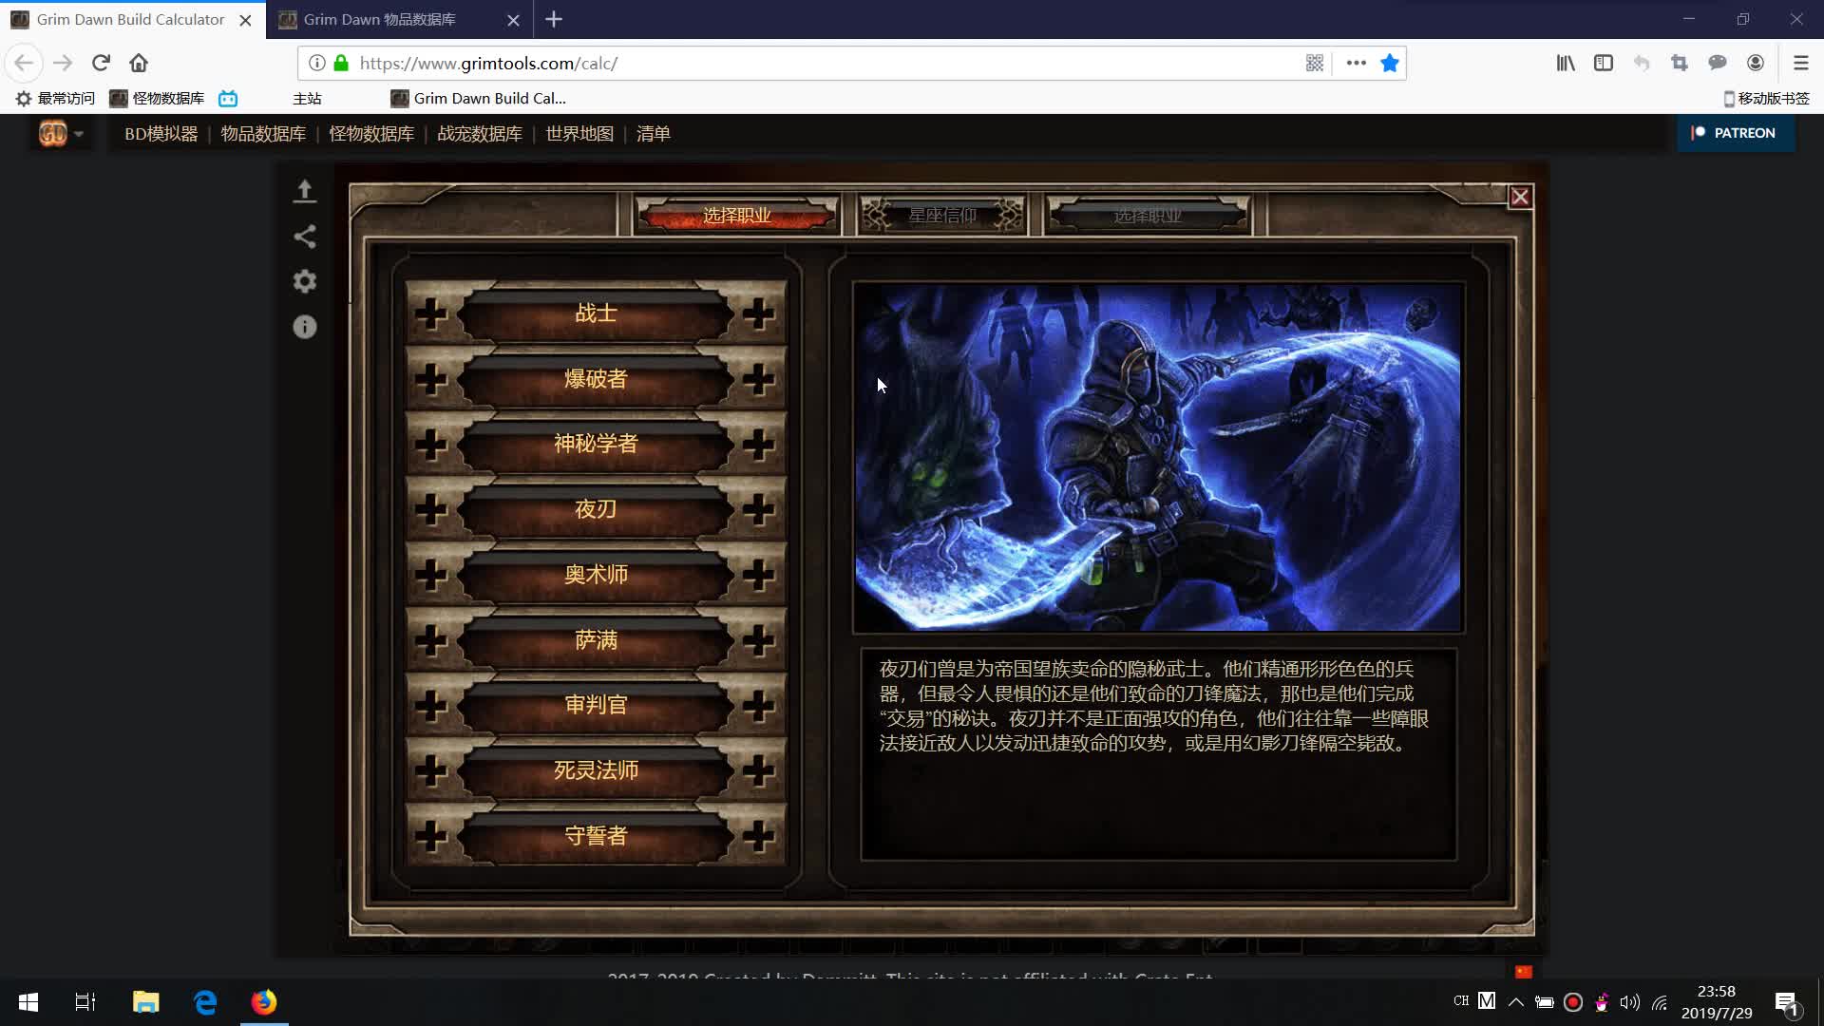
Task: Select the 夜刃 (Nightblade) class
Action: (x=595, y=508)
